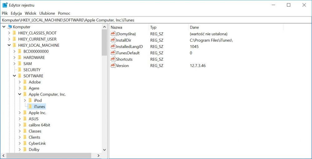Maximize the Registry Editor window

tap(289, 5)
